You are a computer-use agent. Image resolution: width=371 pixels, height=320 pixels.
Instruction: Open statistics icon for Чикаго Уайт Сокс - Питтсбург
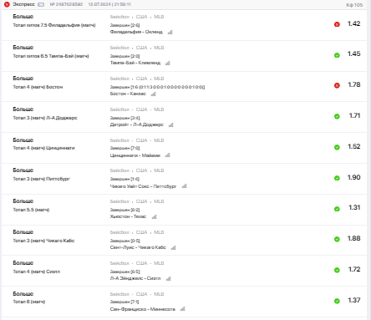point(184,186)
